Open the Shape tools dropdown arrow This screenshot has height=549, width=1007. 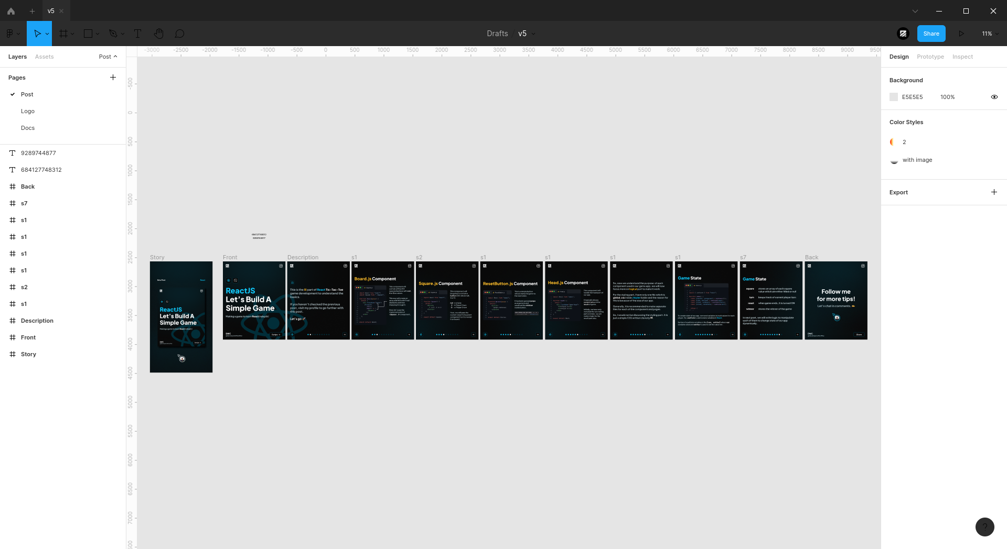coord(98,34)
